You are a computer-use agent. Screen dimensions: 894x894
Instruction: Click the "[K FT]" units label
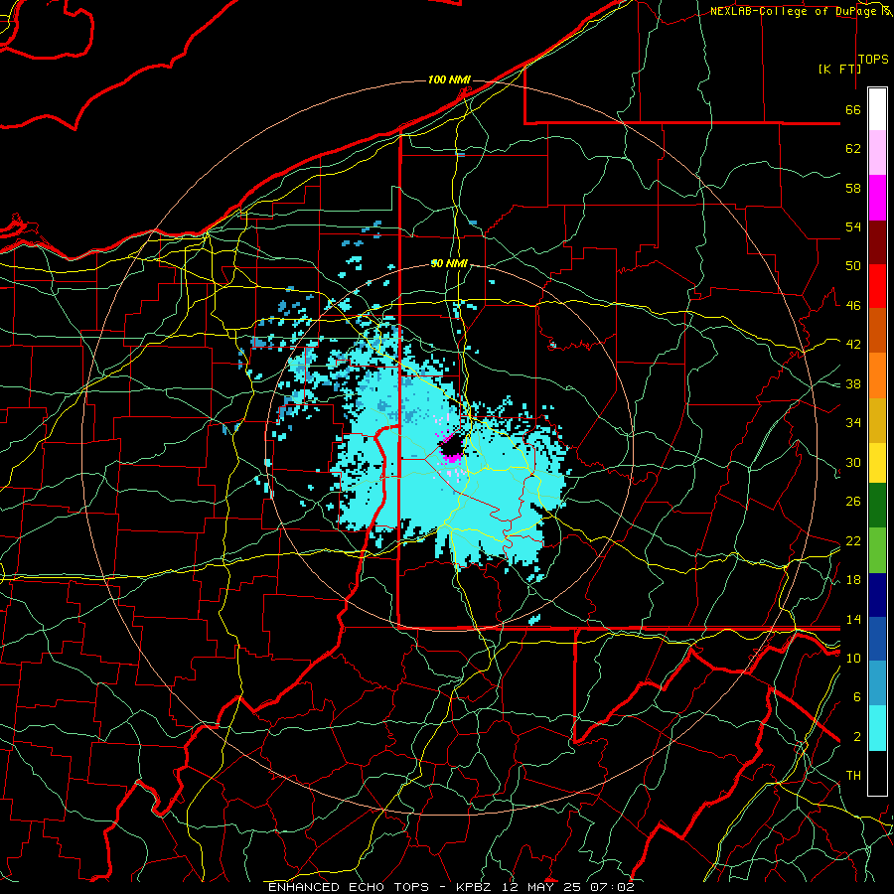839,69
